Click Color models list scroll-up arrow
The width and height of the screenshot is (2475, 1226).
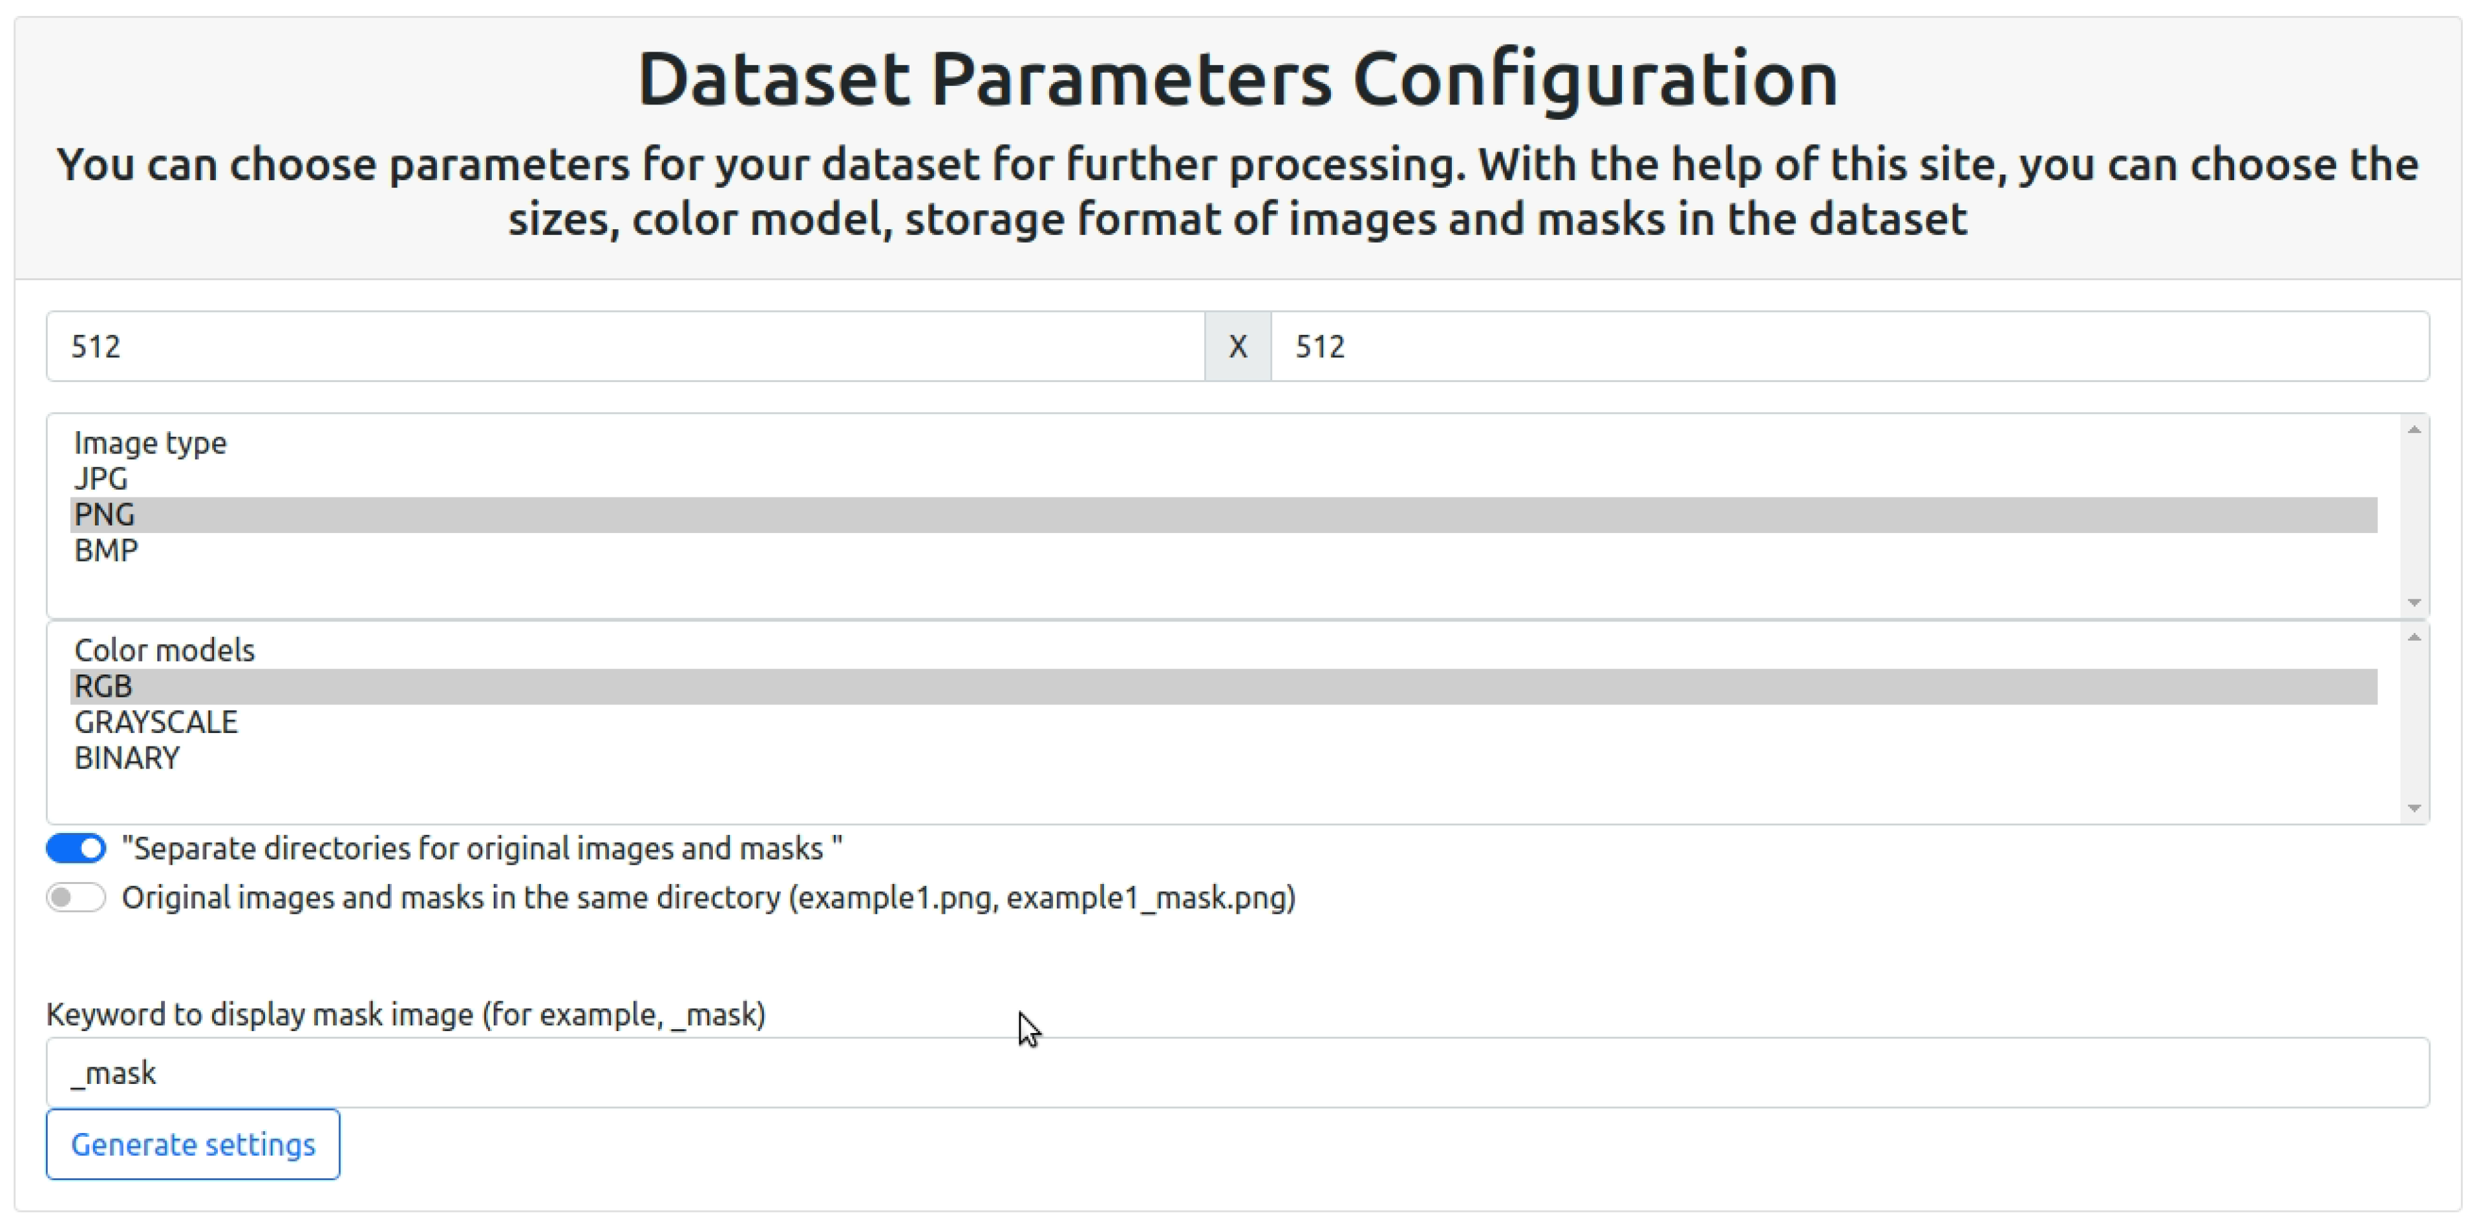pos(2413,637)
